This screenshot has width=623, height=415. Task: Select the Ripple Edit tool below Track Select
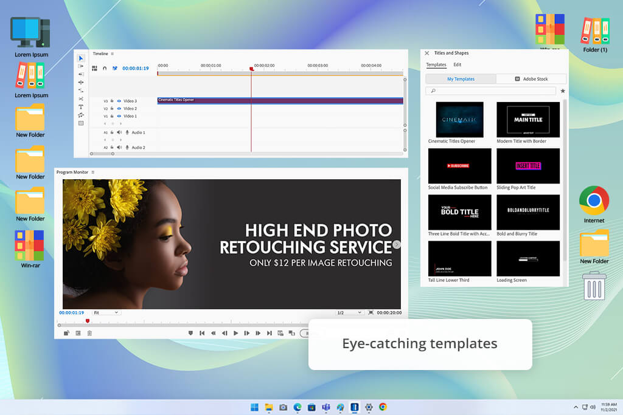[x=81, y=74]
